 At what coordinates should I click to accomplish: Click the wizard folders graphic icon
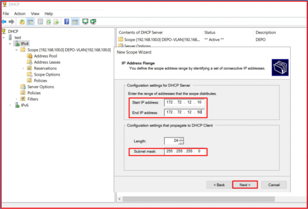click(x=280, y=67)
